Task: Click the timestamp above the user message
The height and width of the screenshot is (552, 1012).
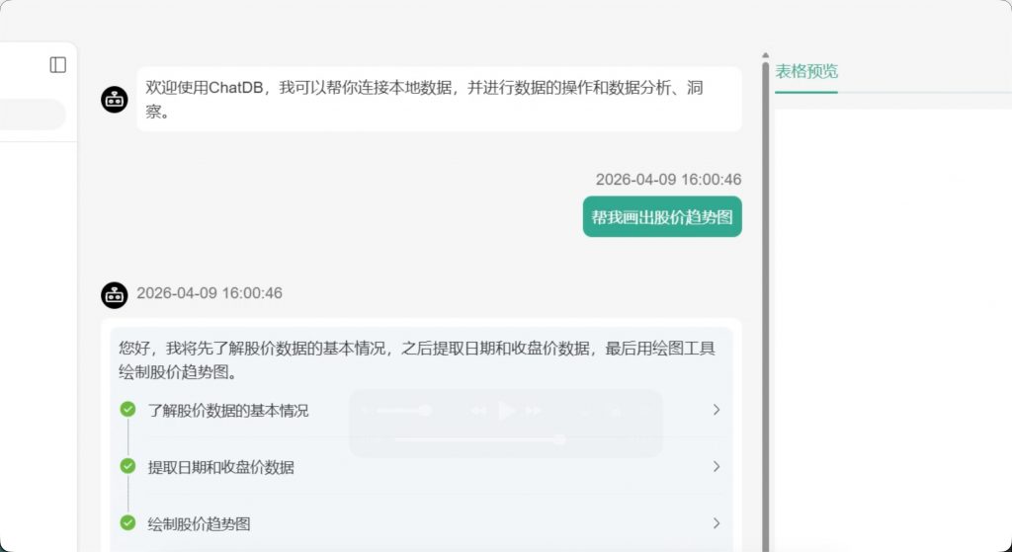Action: tap(669, 180)
